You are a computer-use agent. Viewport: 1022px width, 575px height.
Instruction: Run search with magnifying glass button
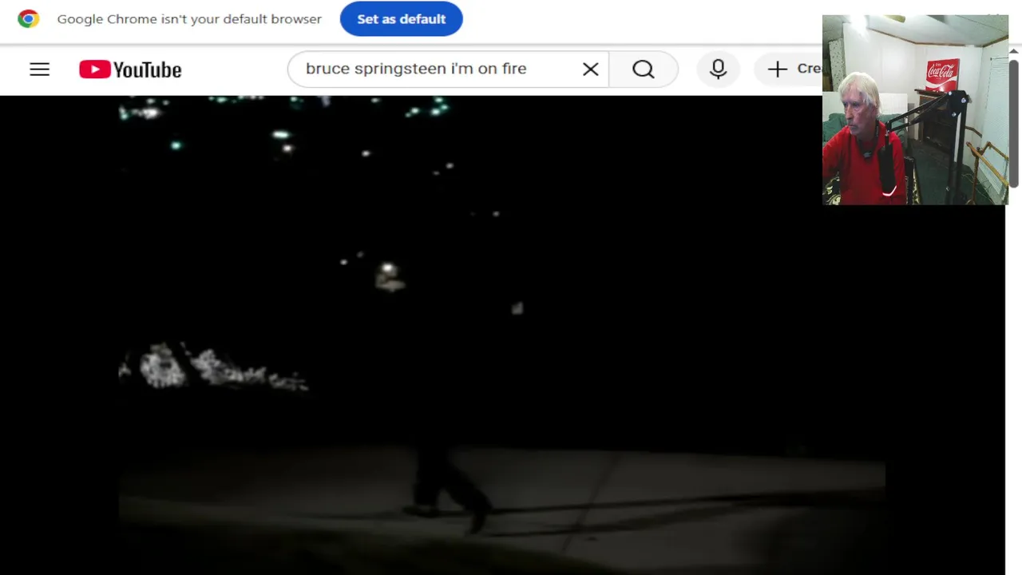pyautogui.click(x=644, y=69)
